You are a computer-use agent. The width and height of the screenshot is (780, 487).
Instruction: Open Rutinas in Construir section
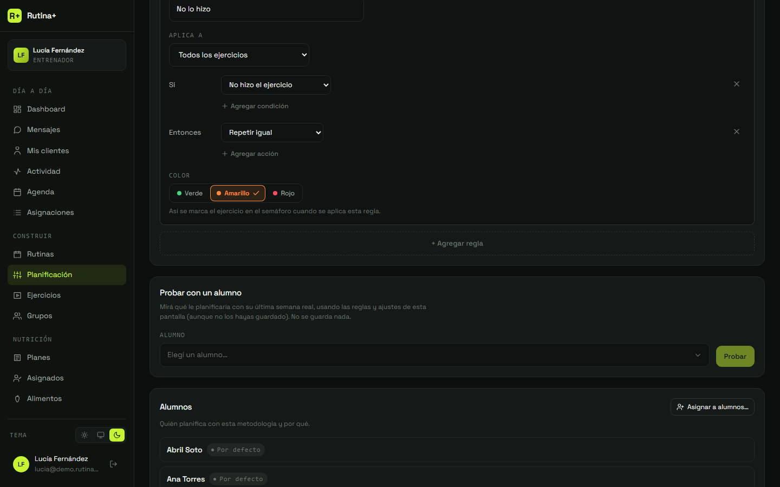67,254
